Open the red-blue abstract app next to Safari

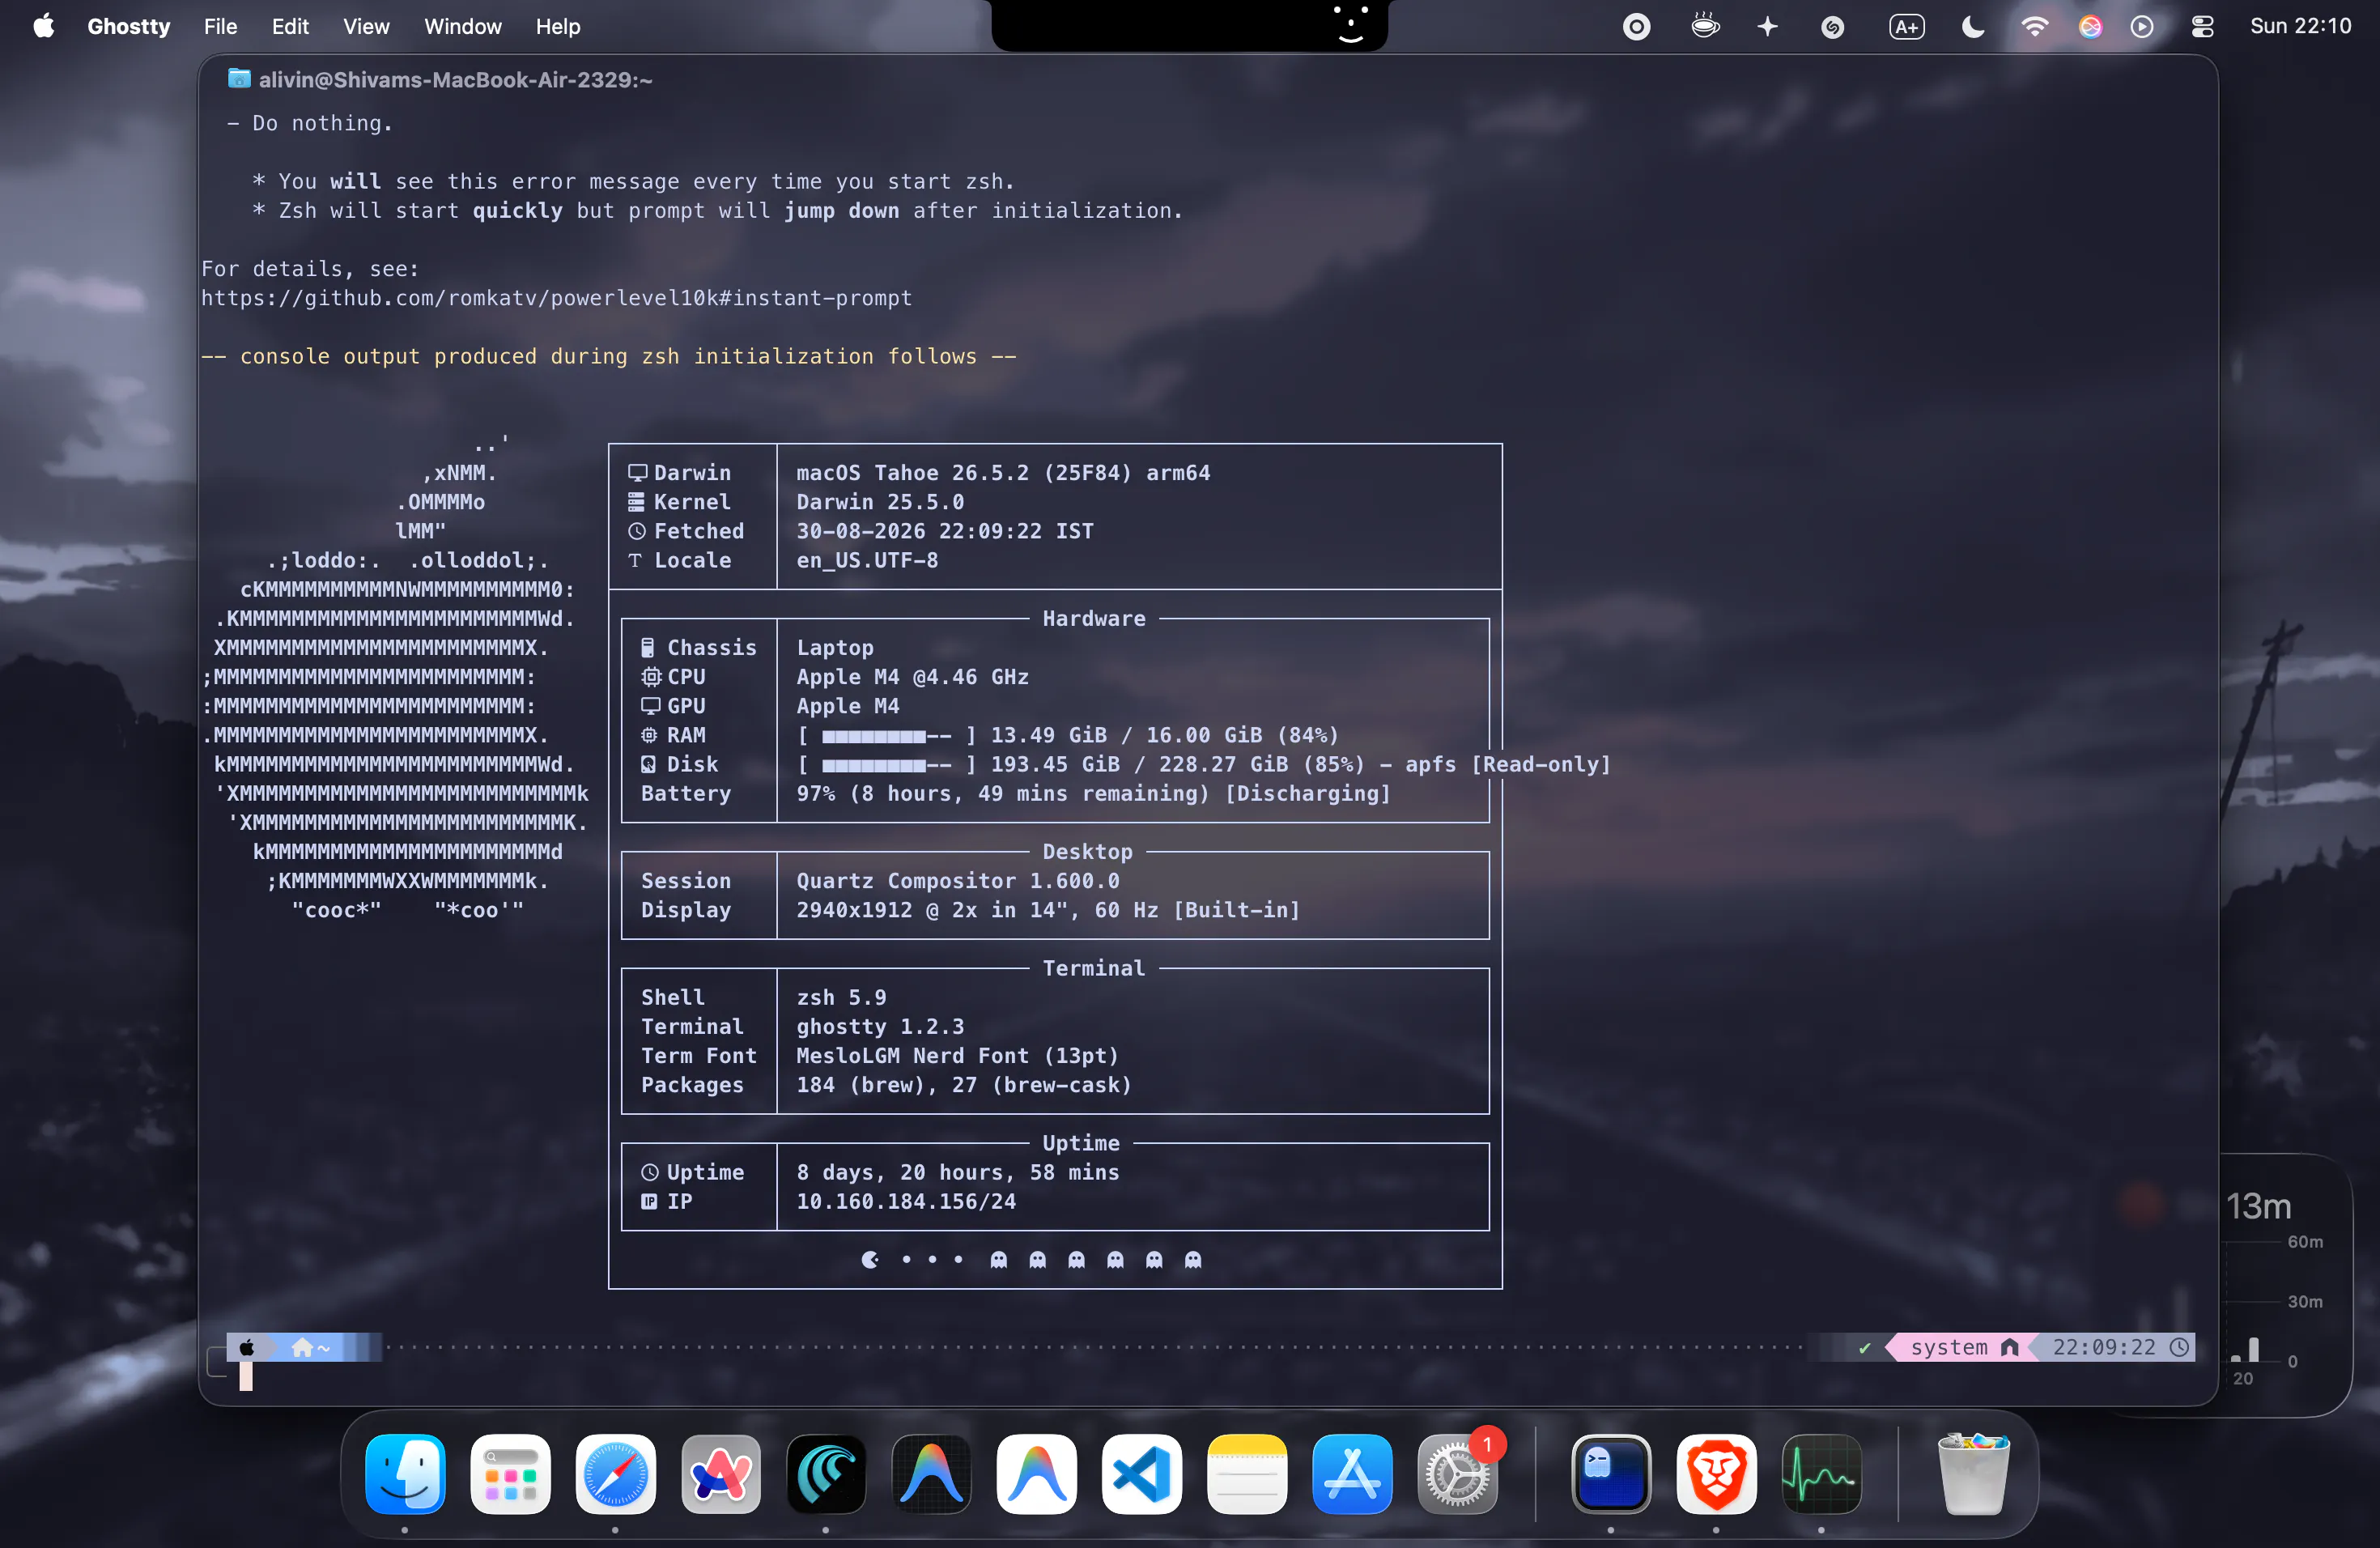pyautogui.click(x=721, y=1474)
